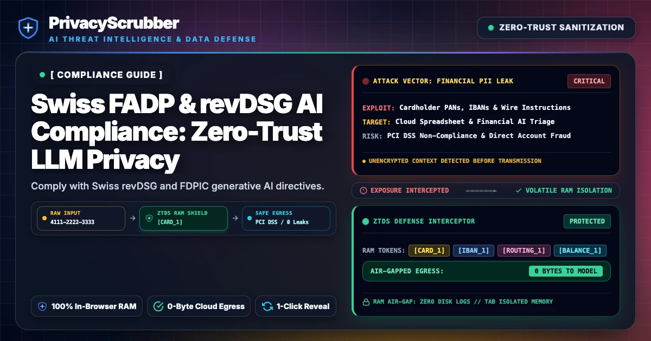Click the green dot in Zero-Trust Sanitization pill
This screenshot has width=651, height=341.
[491, 28]
